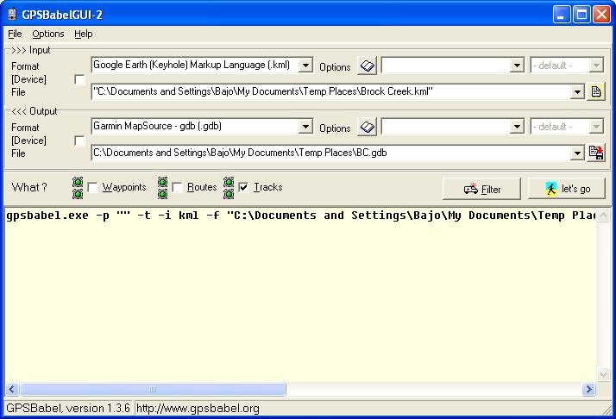Click green light icon before Routes

click(163, 188)
